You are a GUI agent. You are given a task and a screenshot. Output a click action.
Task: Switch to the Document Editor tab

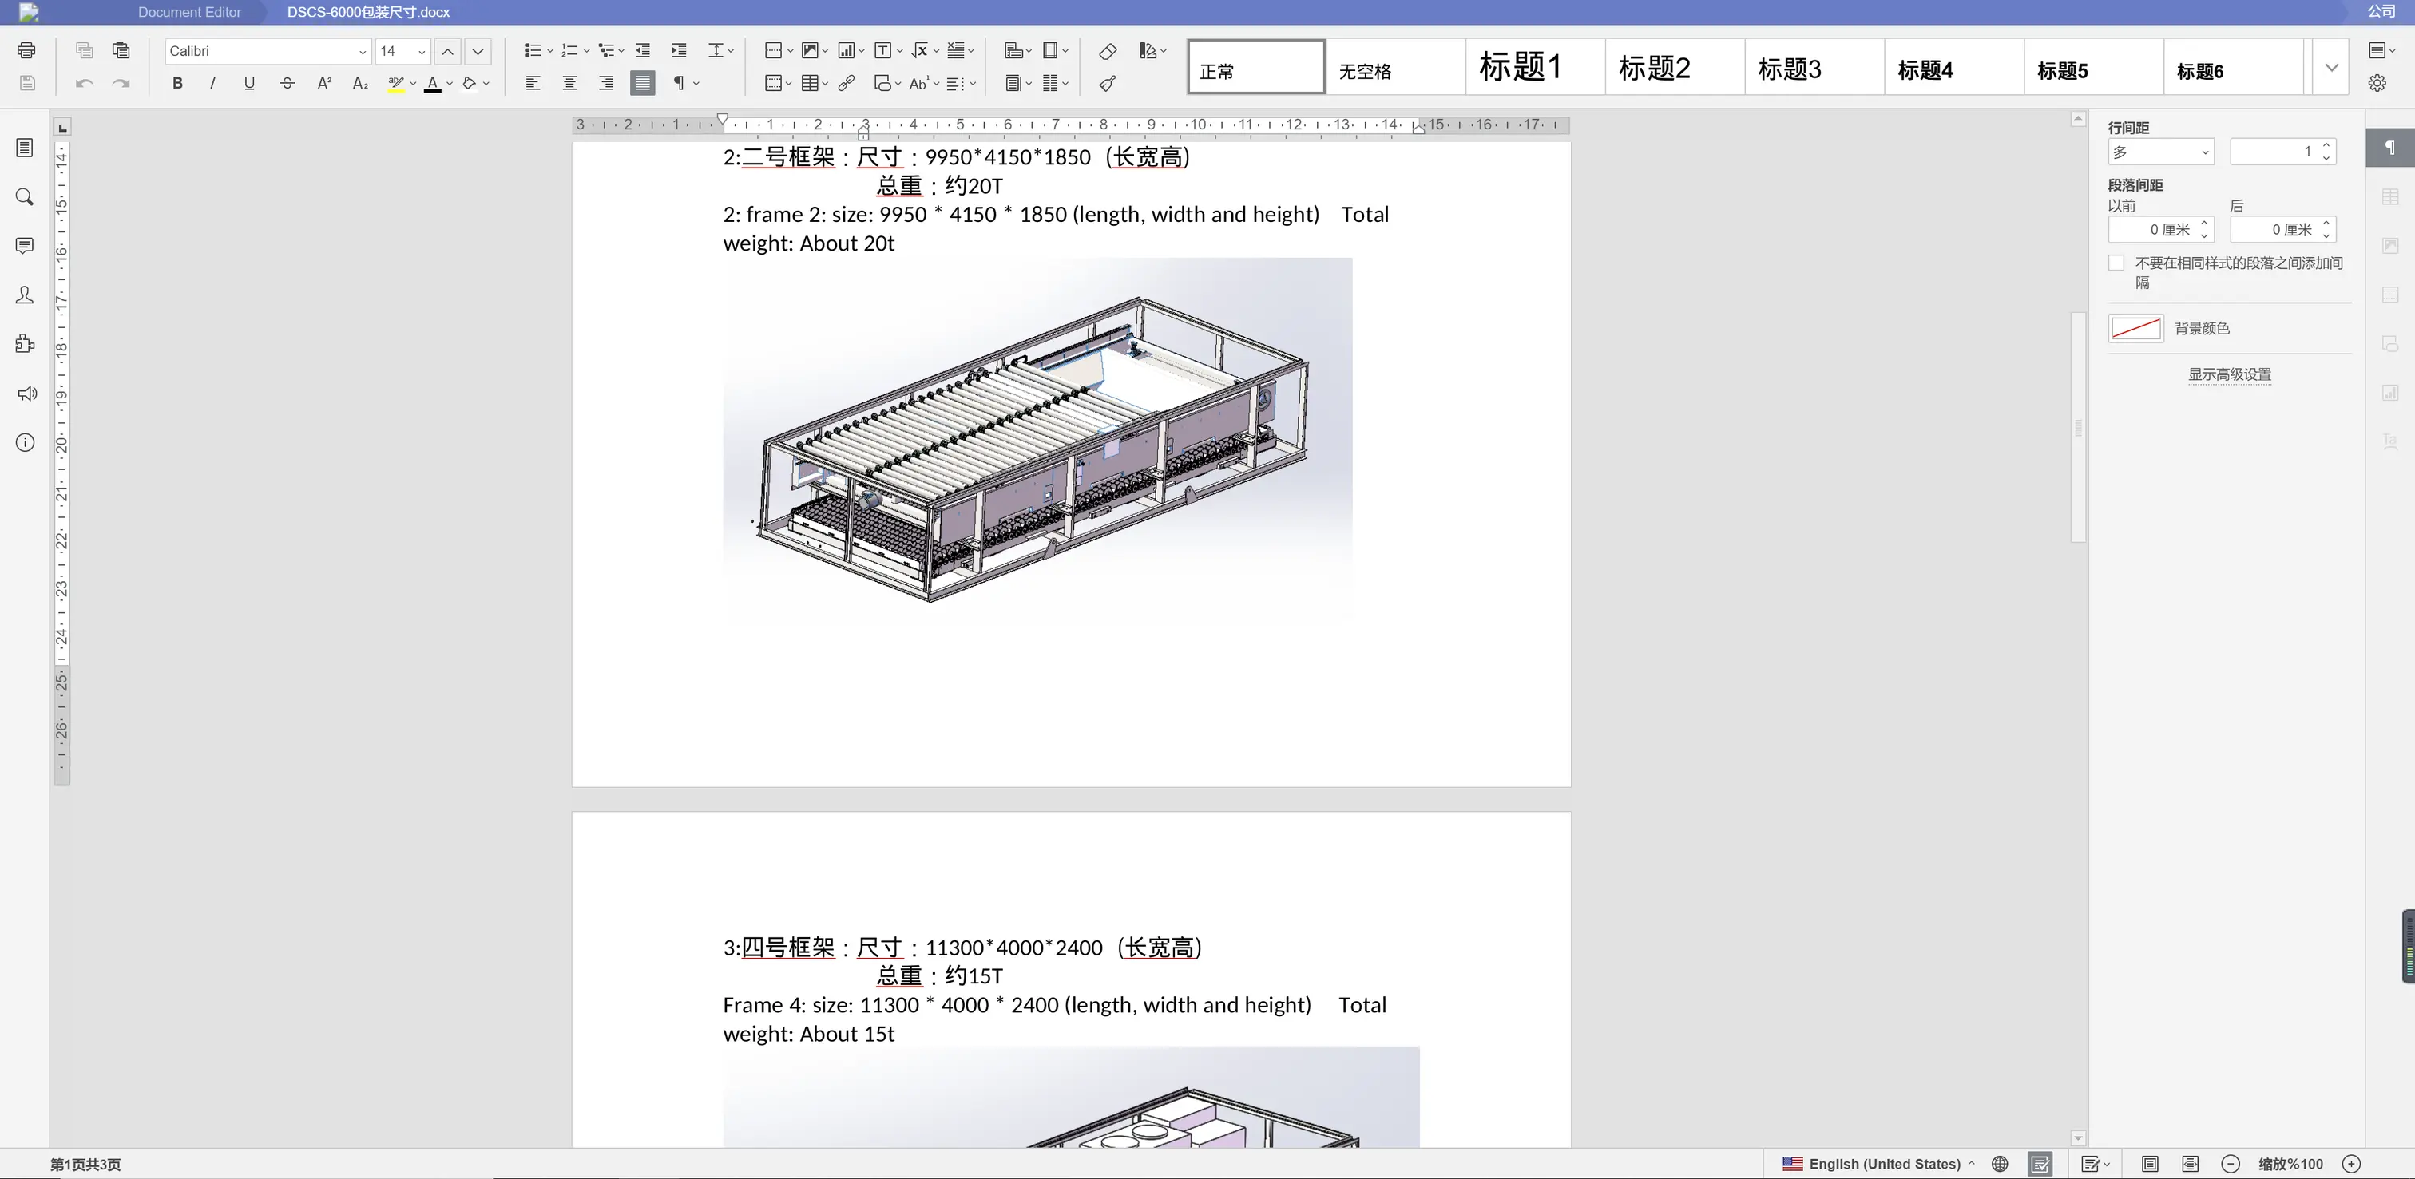point(189,12)
